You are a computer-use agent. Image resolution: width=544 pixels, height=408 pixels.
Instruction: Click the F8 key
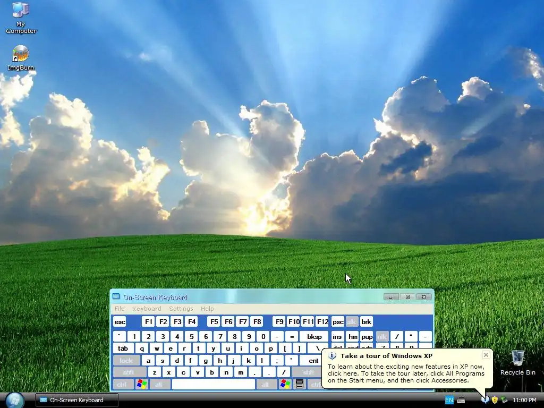tap(257, 322)
